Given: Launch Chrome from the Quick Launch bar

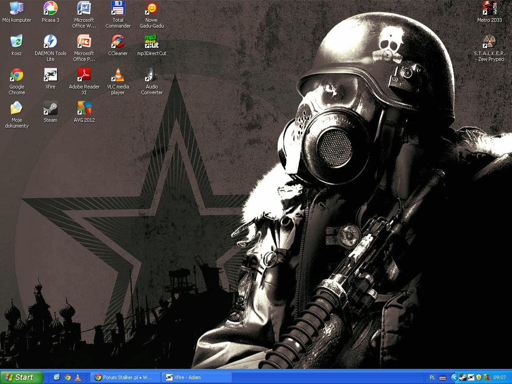Looking at the screenshot, I should click(x=68, y=377).
